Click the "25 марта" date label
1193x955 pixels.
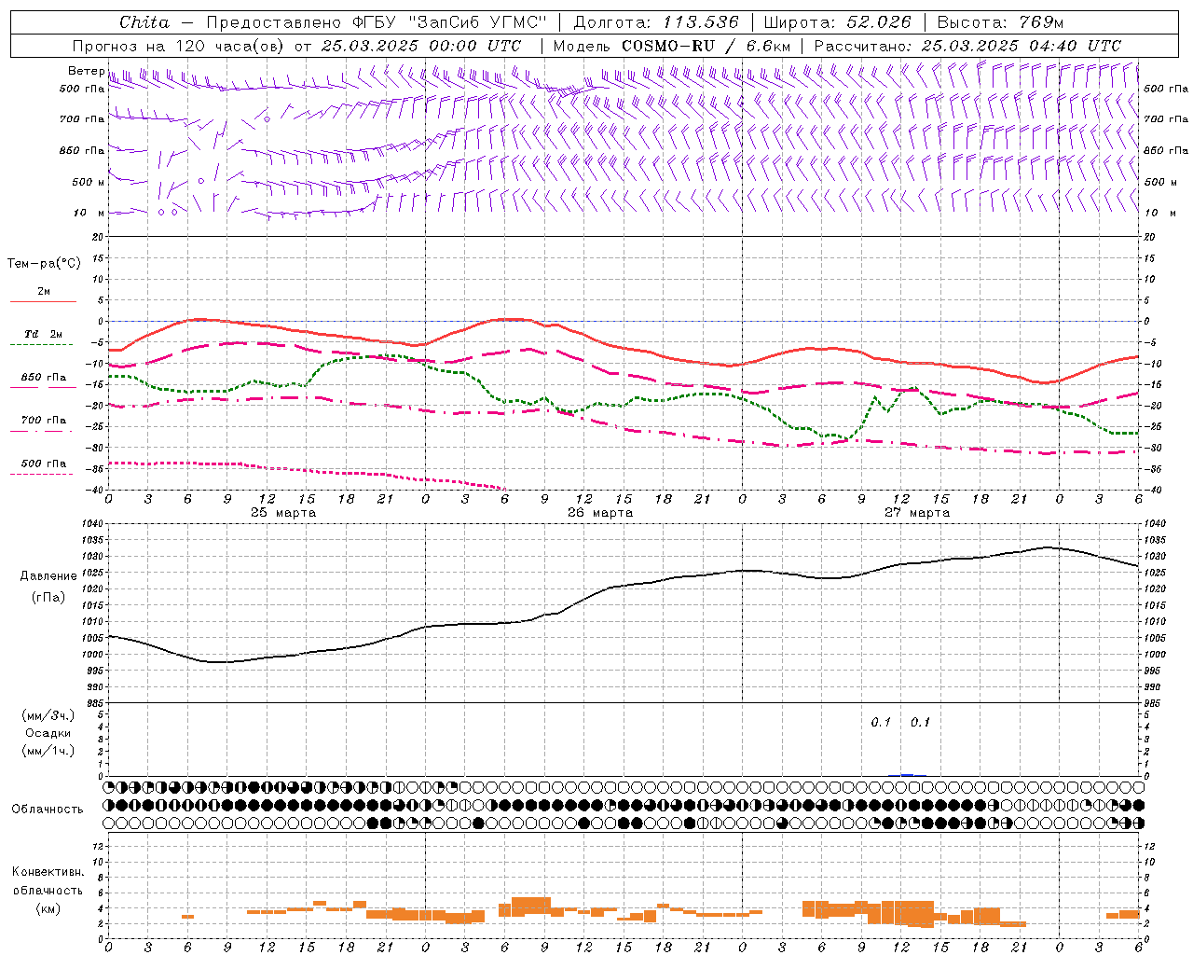tap(283, 513)
